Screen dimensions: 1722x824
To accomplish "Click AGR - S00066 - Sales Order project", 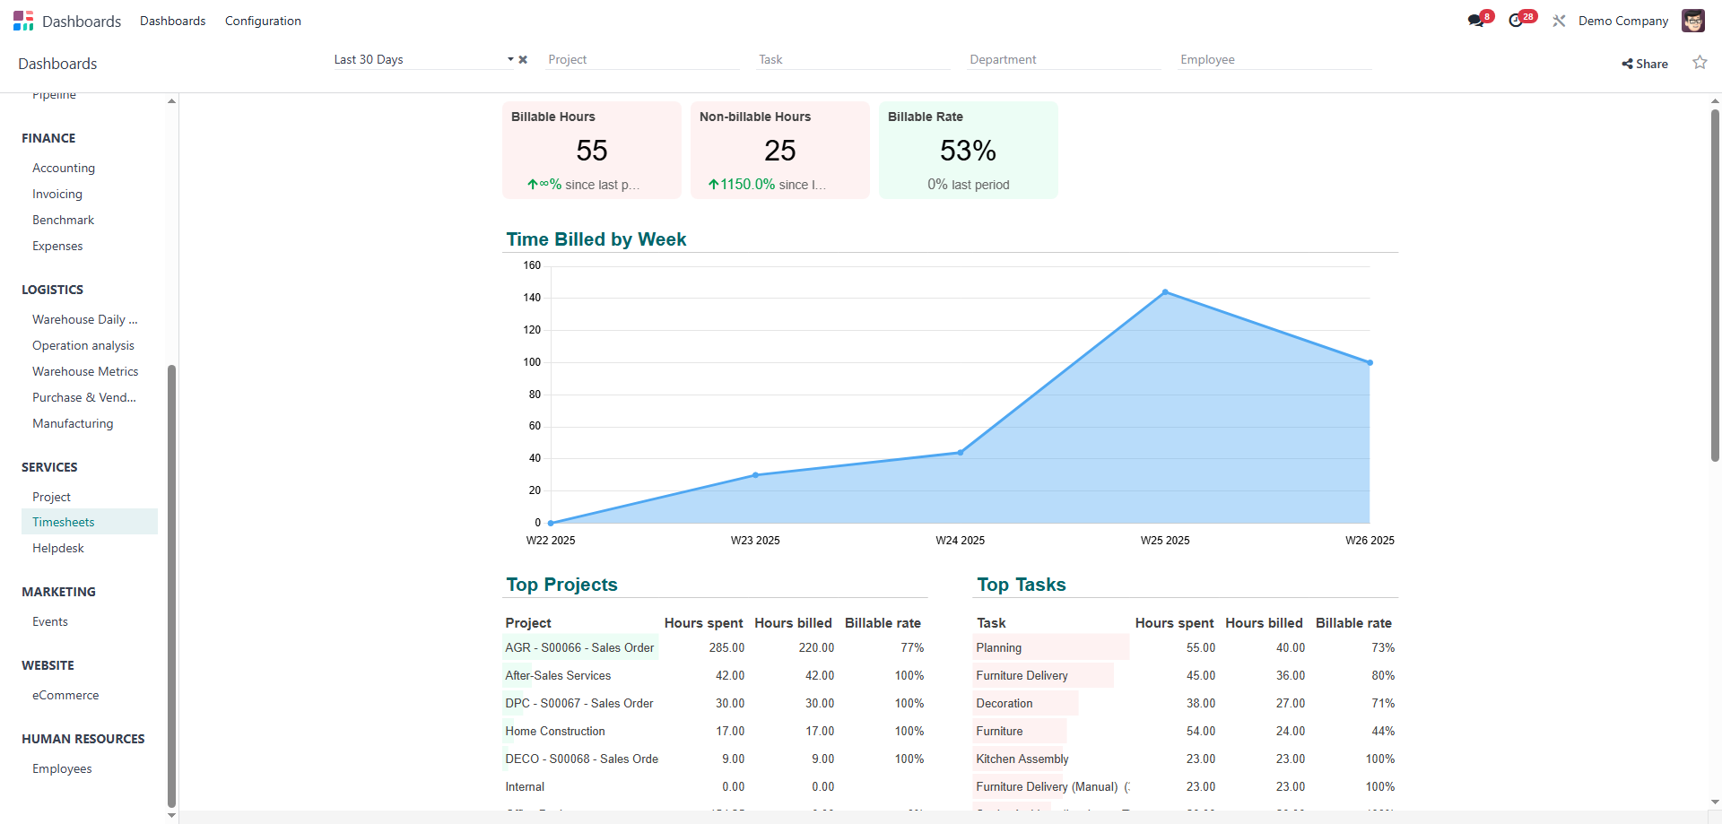I will click(579, 647).
